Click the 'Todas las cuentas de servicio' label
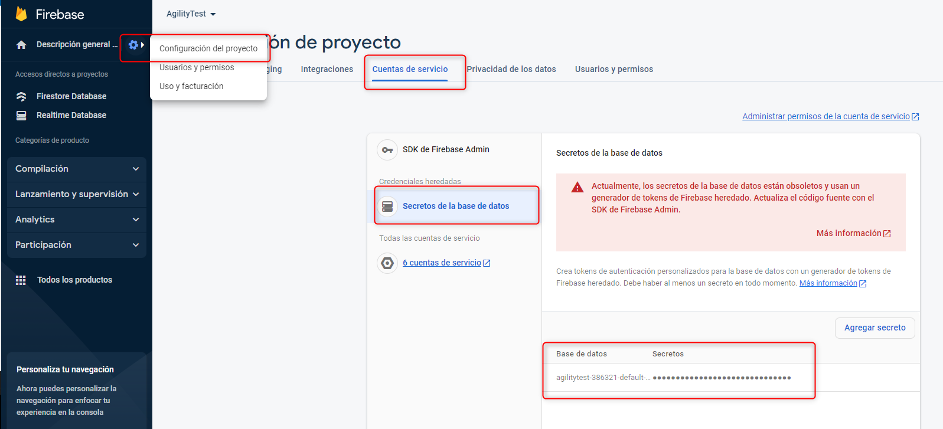Screen dimensions: 943x429 coord(429,238)
